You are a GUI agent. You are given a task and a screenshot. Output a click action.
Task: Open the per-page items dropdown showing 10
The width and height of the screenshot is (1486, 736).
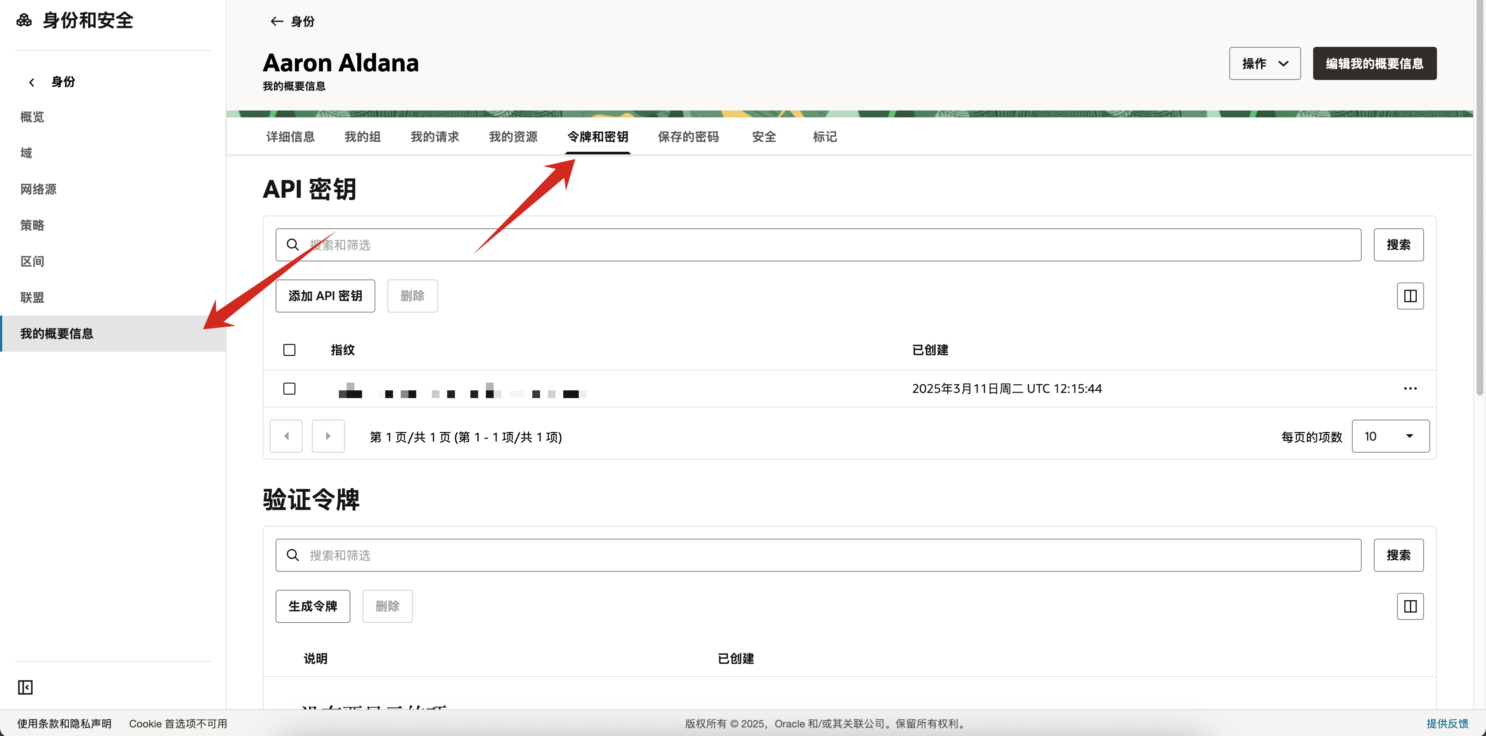coord(1390,436)
